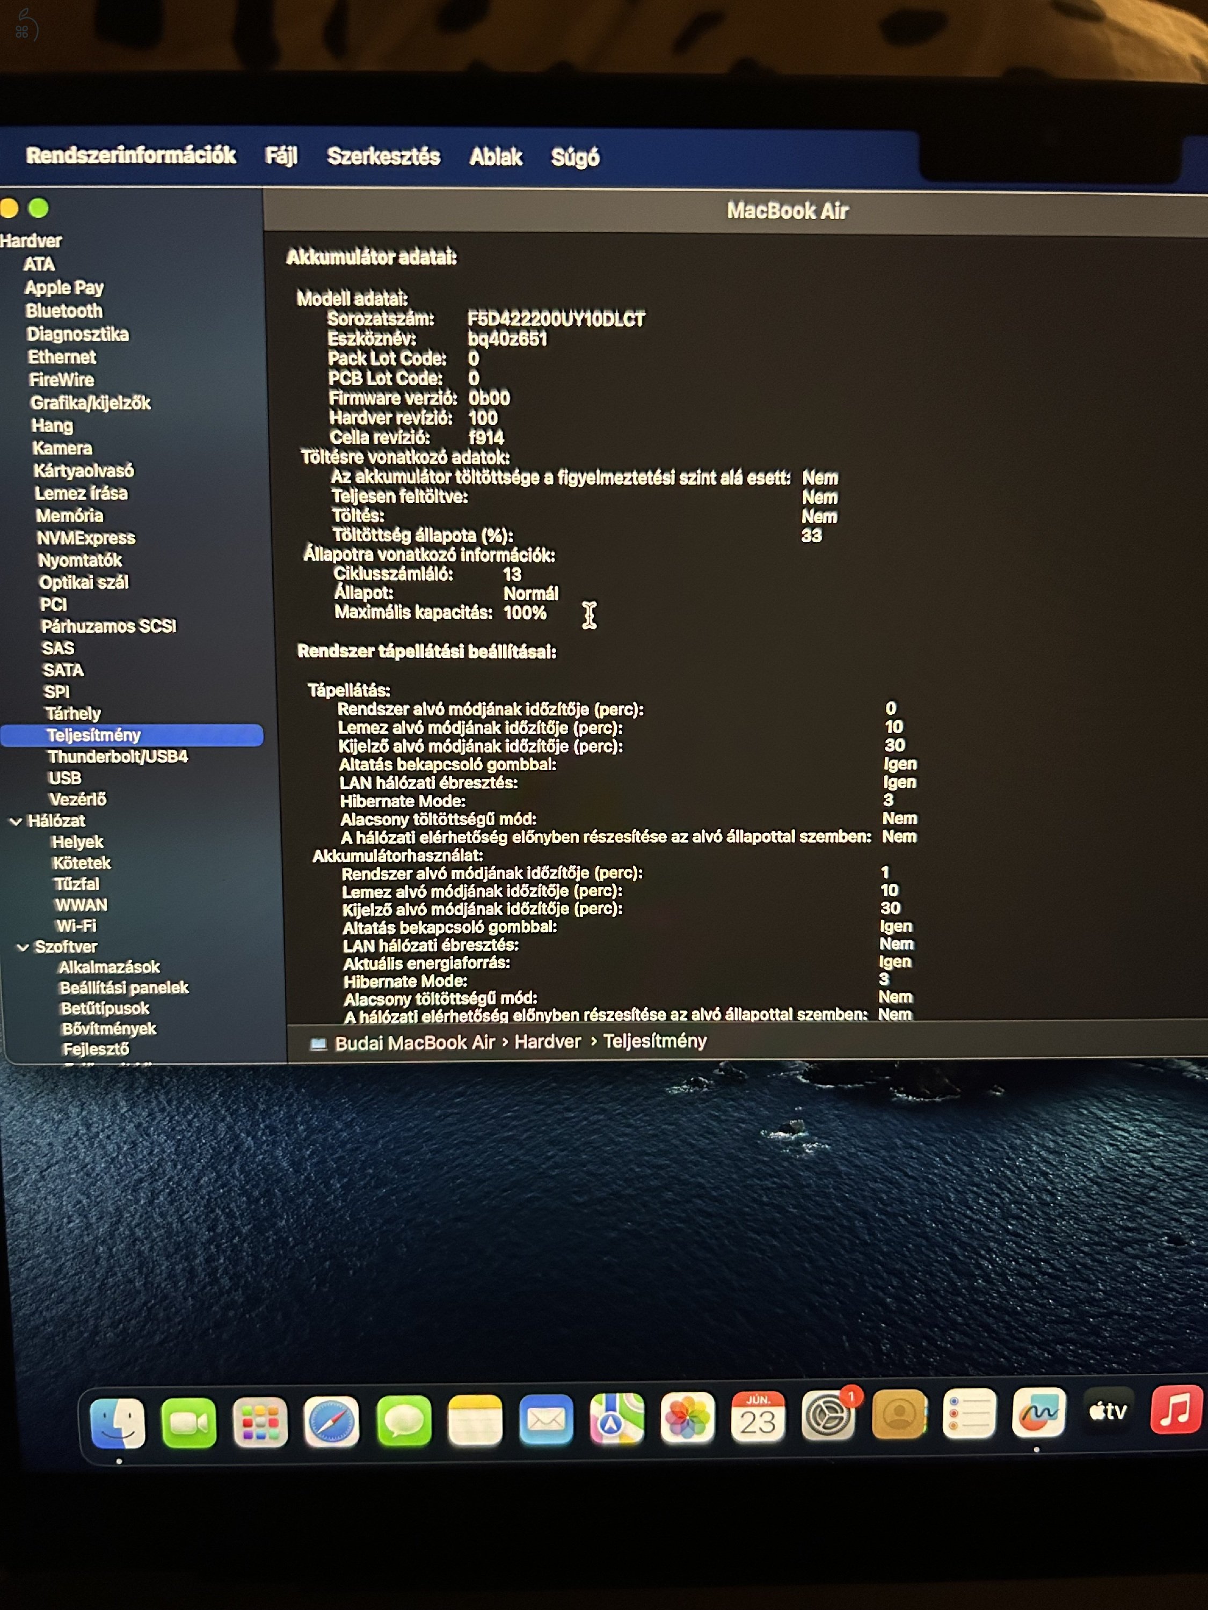Select Thunderbolt/USB4 in the sidebar
Viewport: 1208px width, 1610px height.
(x=117, y=757)
